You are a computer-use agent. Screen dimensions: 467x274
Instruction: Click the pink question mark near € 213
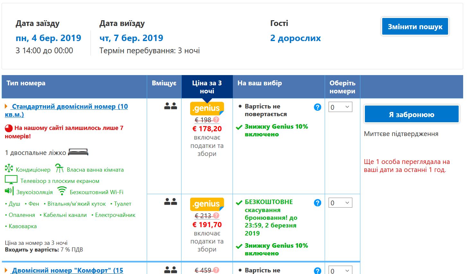pos(216,216)
